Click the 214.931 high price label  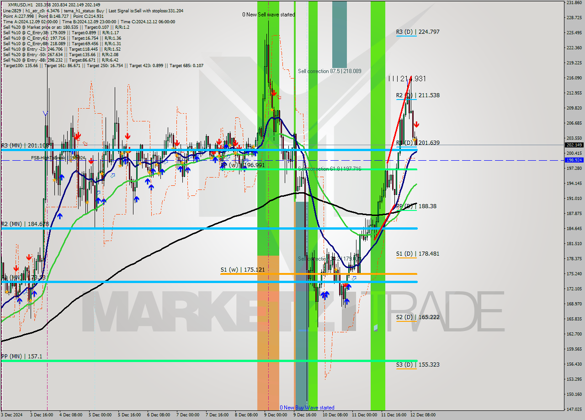tap(407, 79)
